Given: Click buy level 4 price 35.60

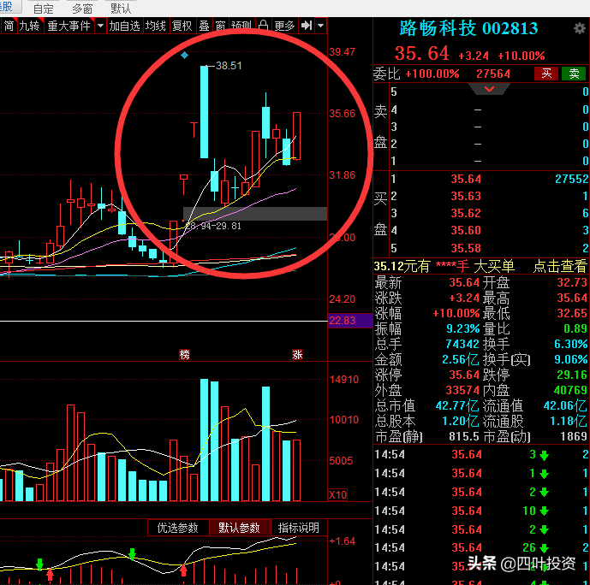Looking at the screenshot, I should [466, 230].
